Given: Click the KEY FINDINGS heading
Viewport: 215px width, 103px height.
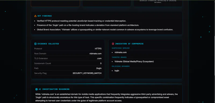Looking at the screenshot, I should pos(45,16).
